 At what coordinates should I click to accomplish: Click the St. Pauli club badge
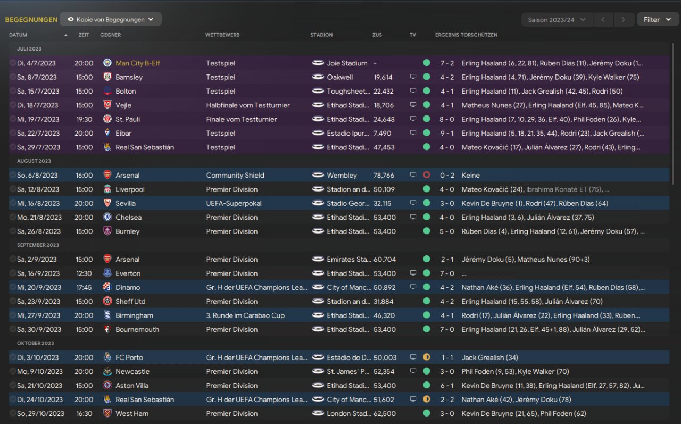(x=107, y=119)
